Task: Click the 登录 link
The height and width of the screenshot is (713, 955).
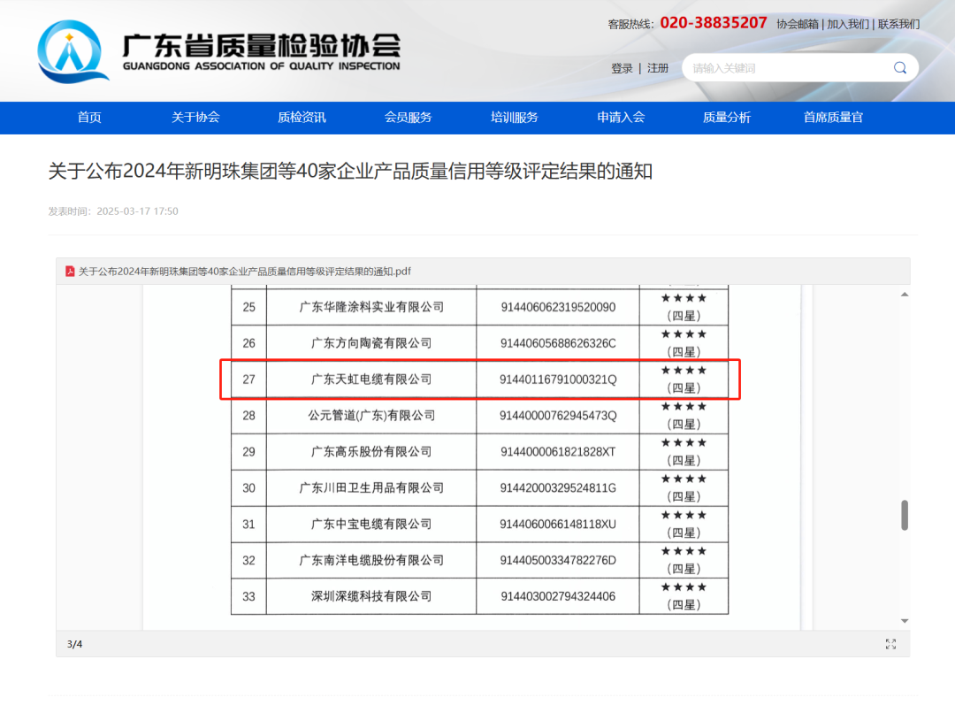Action: coord(622,68)
